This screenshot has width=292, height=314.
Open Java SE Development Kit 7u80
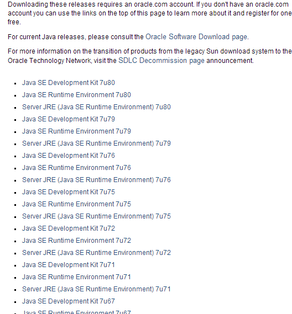(69, 83)
